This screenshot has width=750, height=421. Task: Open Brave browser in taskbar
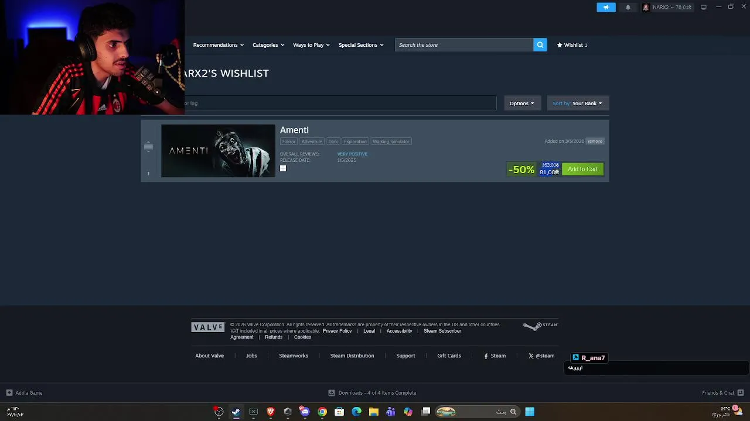point(270,412)
